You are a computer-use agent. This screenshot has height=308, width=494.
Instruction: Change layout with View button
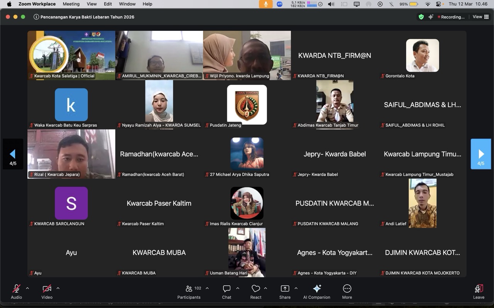tap(480, 17)
